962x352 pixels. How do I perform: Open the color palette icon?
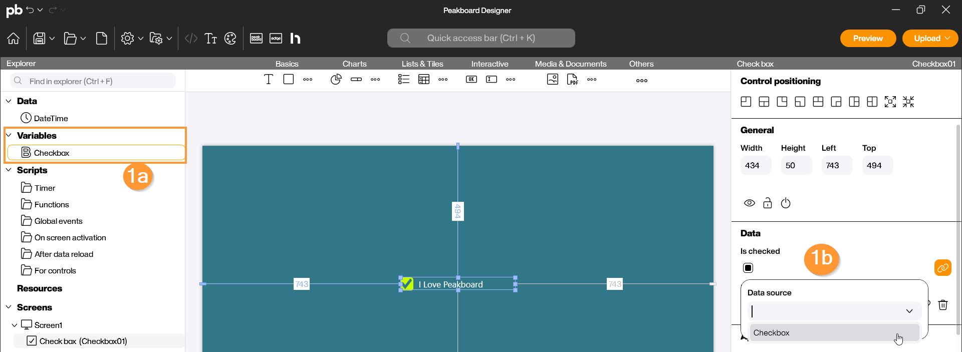[x=230, y=39]
